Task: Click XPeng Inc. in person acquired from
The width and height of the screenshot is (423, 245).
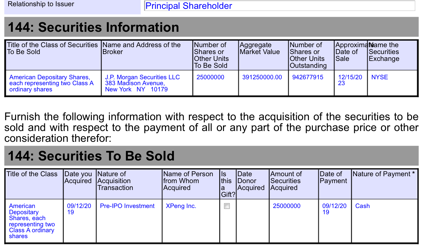Action: [x=181, y=206]
